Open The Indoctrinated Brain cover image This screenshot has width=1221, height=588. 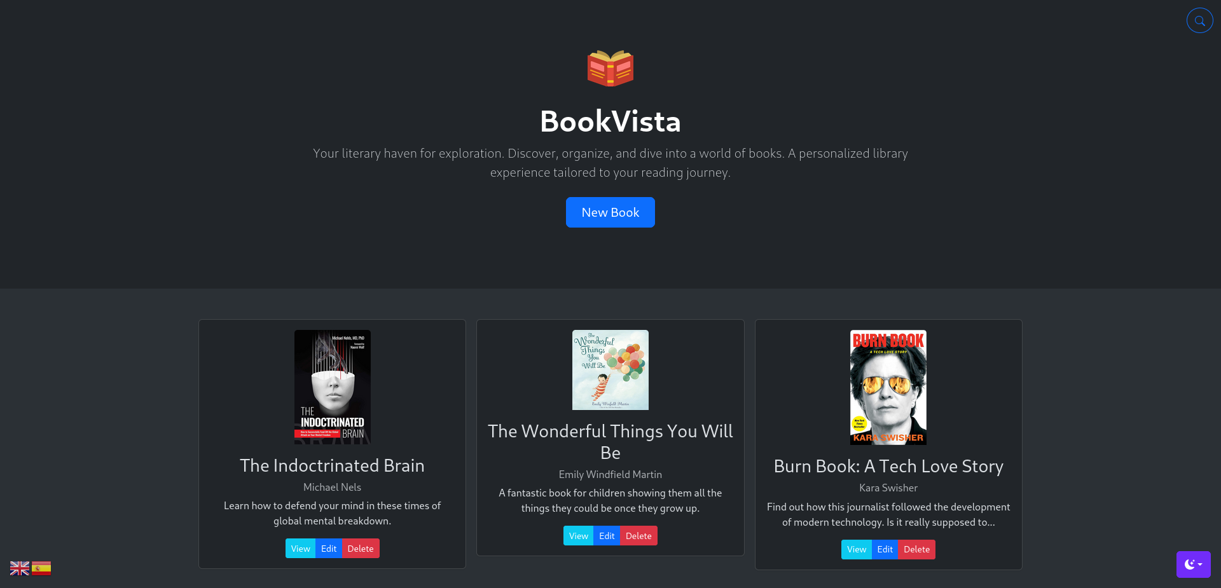coord(332,386)
